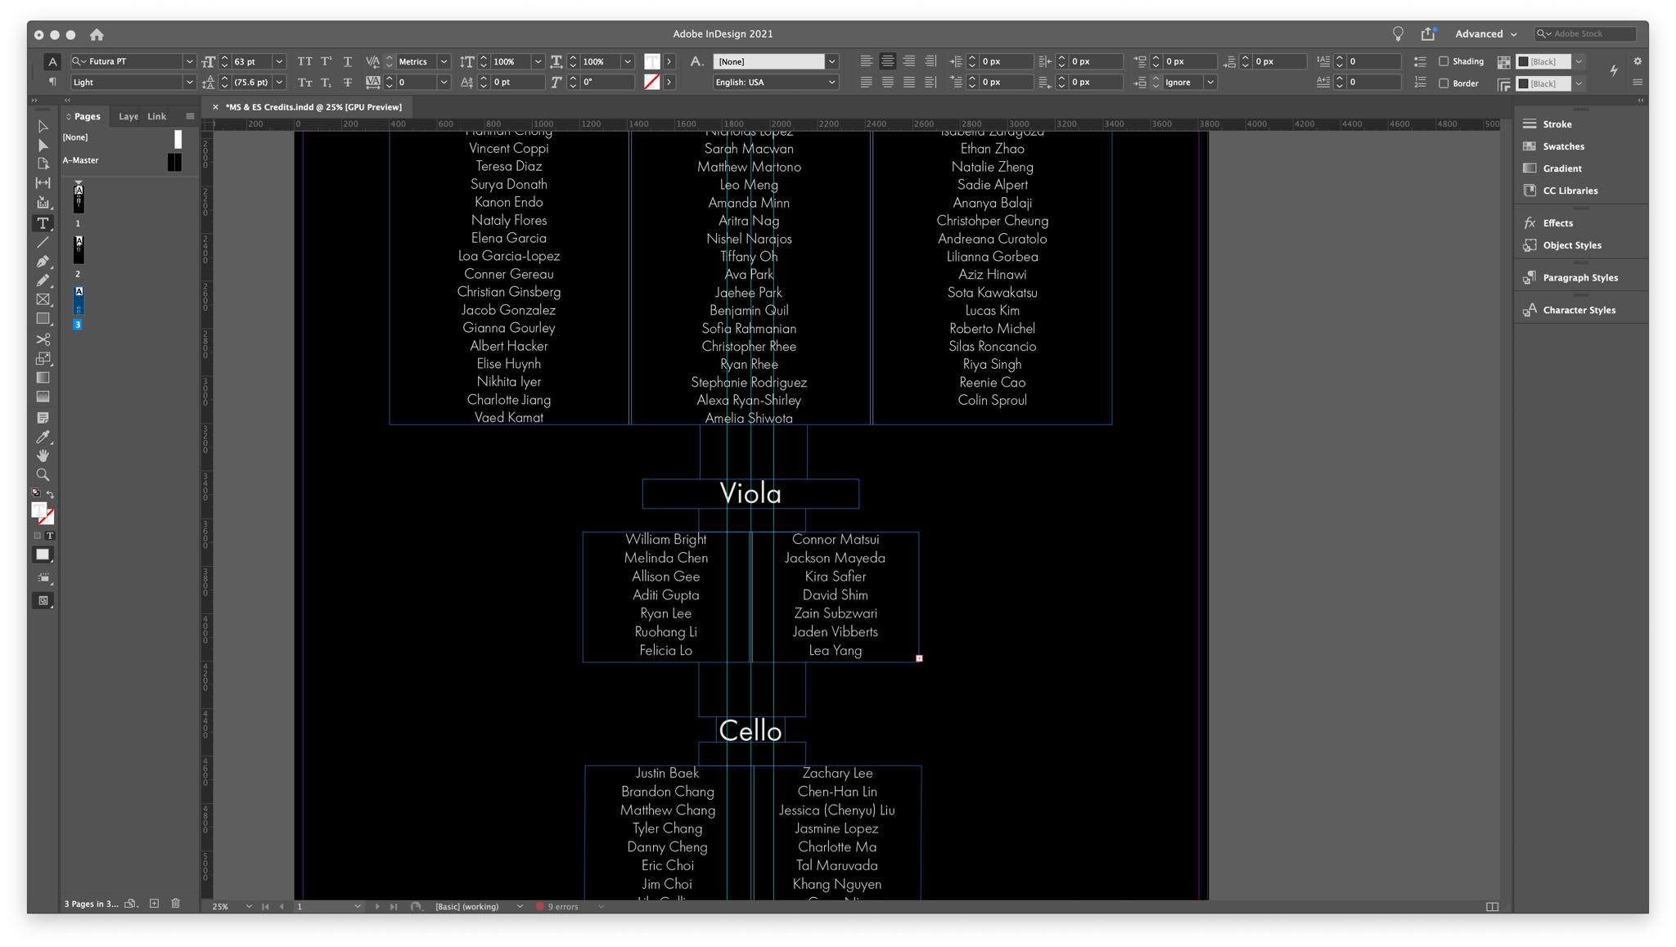Click the stroke None swatch in control bar
1676x947 pixels.
click(x=651, y=82)
